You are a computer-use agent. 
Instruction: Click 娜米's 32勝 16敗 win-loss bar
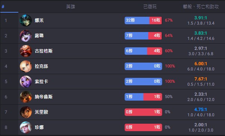[x=143, y=20]
